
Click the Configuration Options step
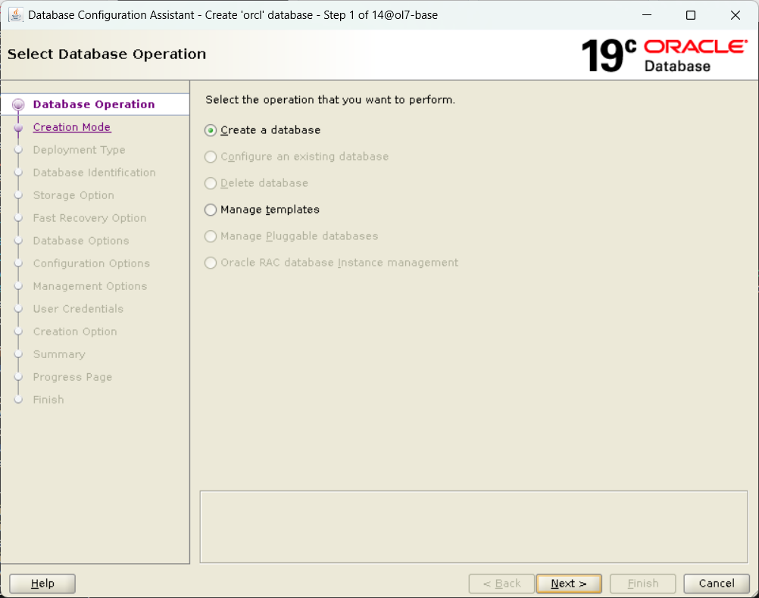(x=92, y=263)
